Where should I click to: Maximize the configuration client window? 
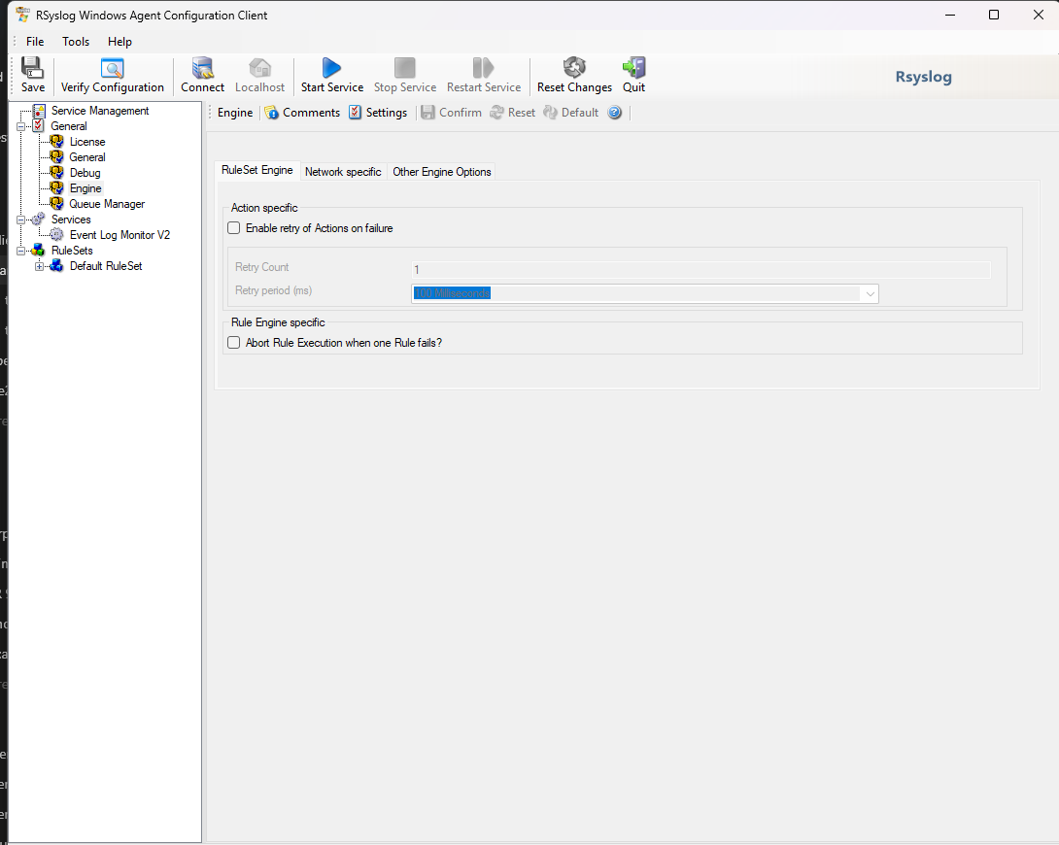(x=994, y=15)
